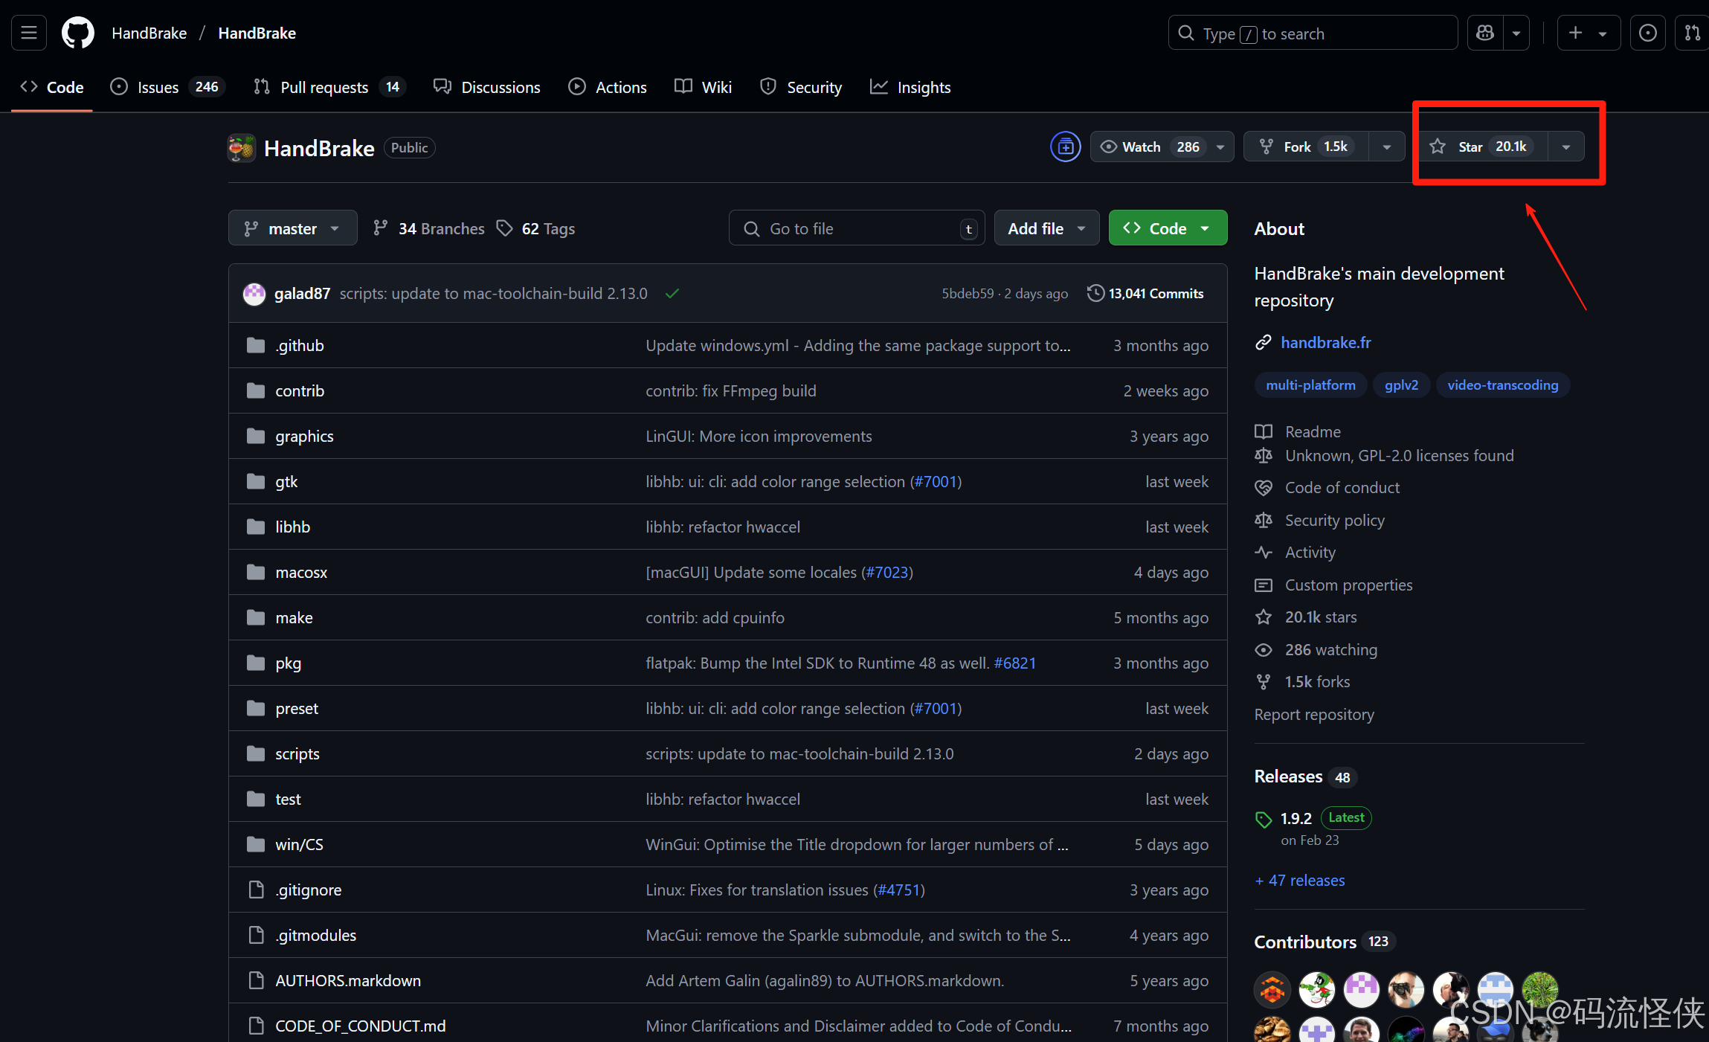Viewport: 1709px width, 1042px height.
Task: Open the .github folder icon
Action: click(256, 345)
